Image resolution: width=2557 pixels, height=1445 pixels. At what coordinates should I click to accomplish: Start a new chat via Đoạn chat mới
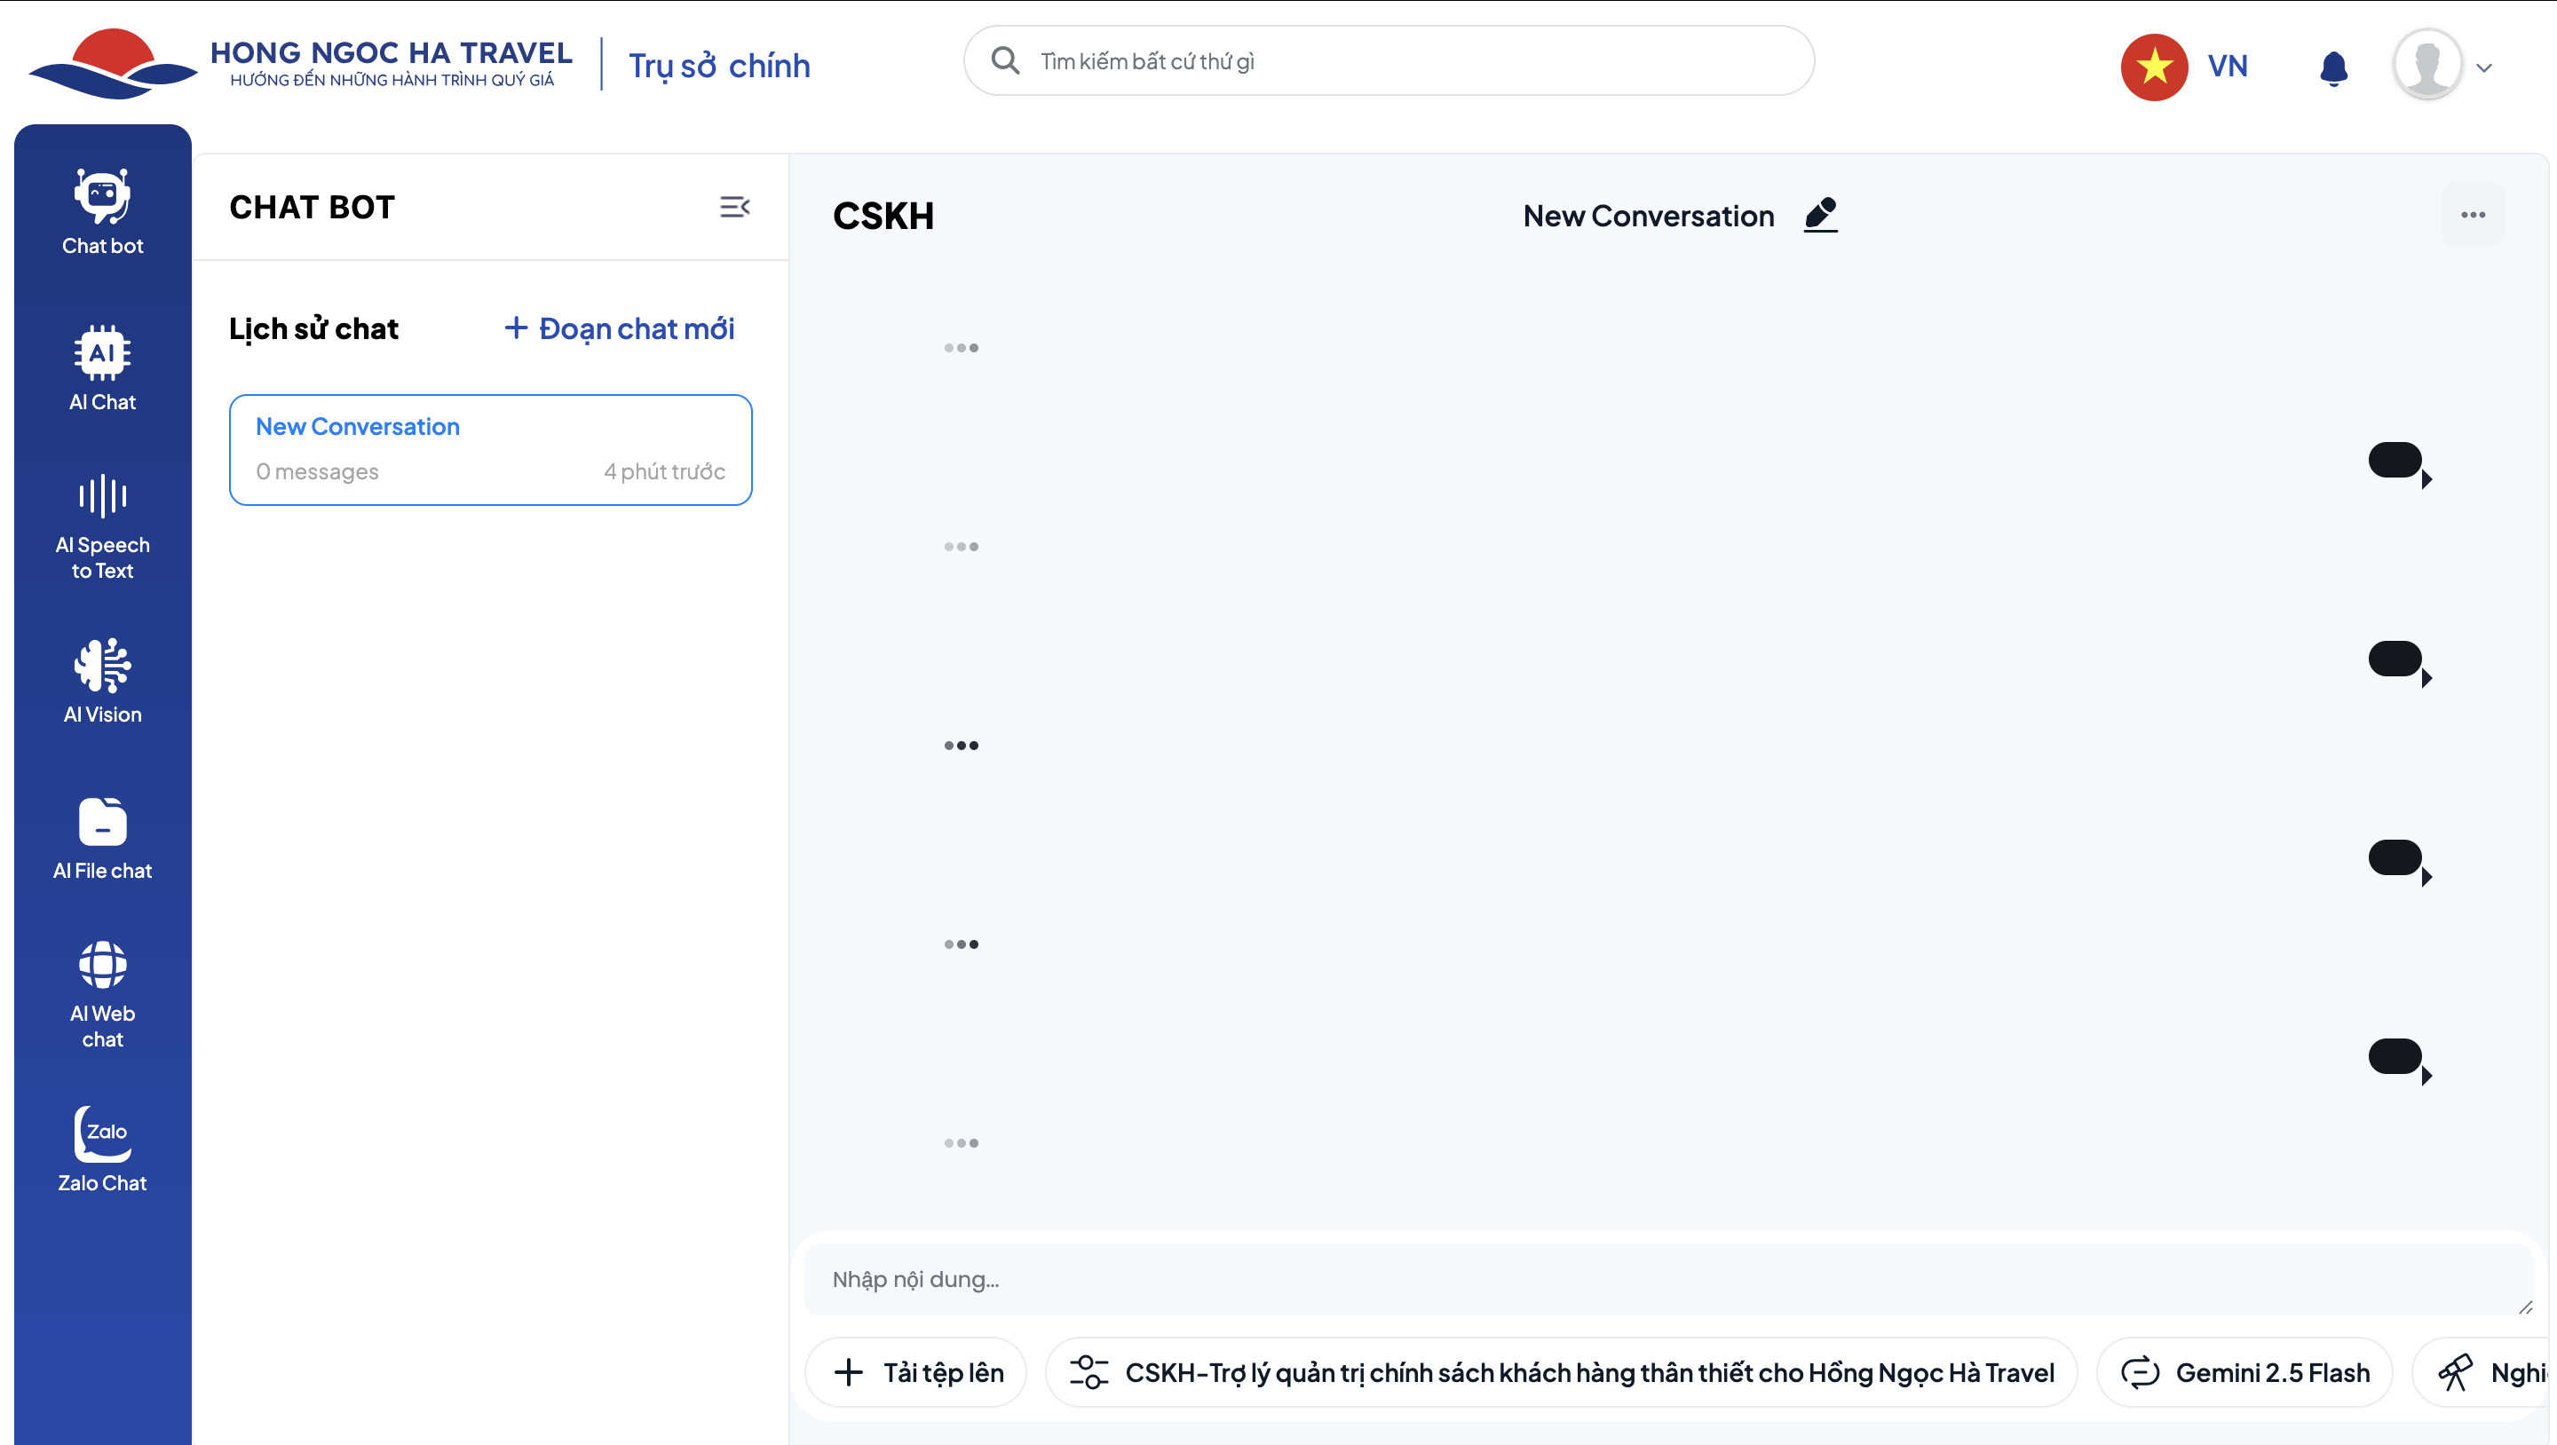(620, 328)
